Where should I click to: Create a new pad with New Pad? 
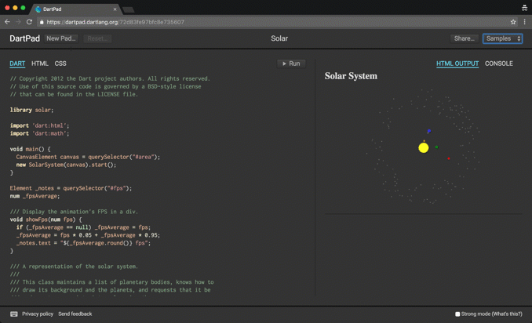pyautogui.click(x=61, y=38)
